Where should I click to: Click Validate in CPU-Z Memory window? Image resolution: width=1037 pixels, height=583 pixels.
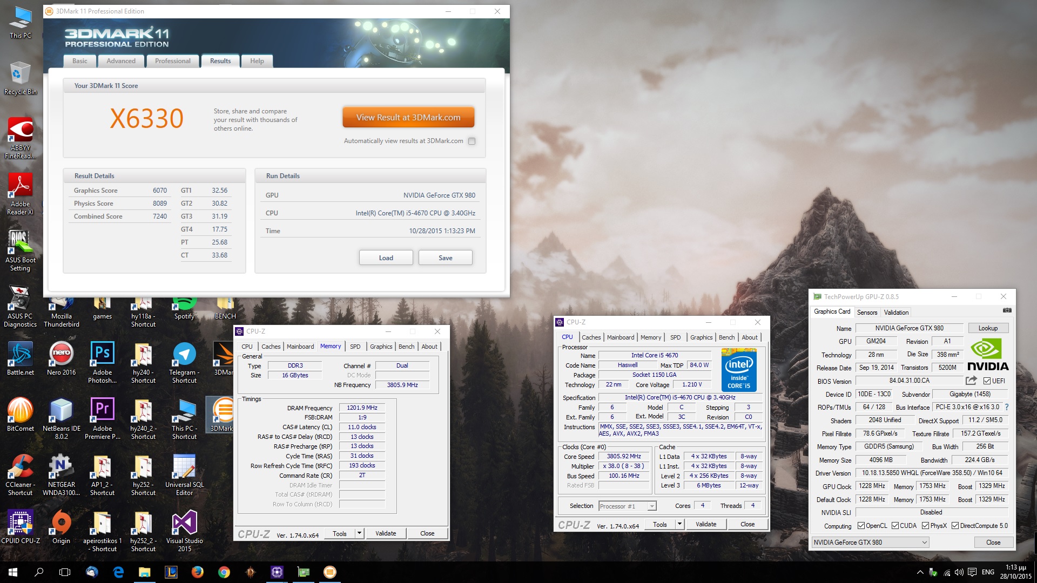(x=386, y=533)
